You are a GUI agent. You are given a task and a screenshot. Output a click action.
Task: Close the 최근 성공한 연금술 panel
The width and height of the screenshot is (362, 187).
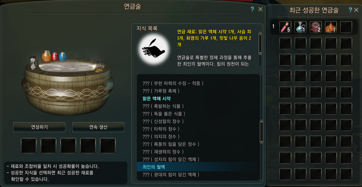357,10
